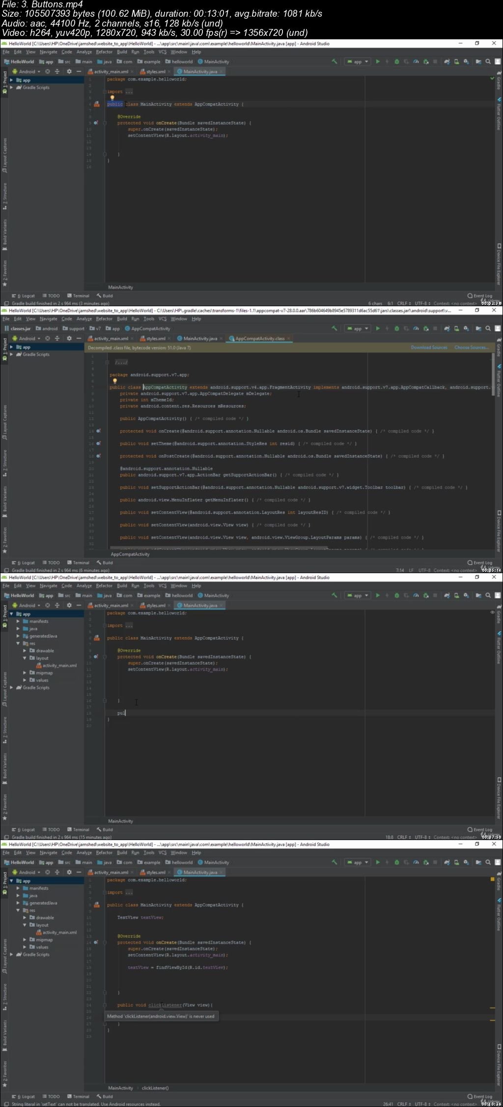Expand the manifests folder arrow in clickListener frame

coord(18,888)
